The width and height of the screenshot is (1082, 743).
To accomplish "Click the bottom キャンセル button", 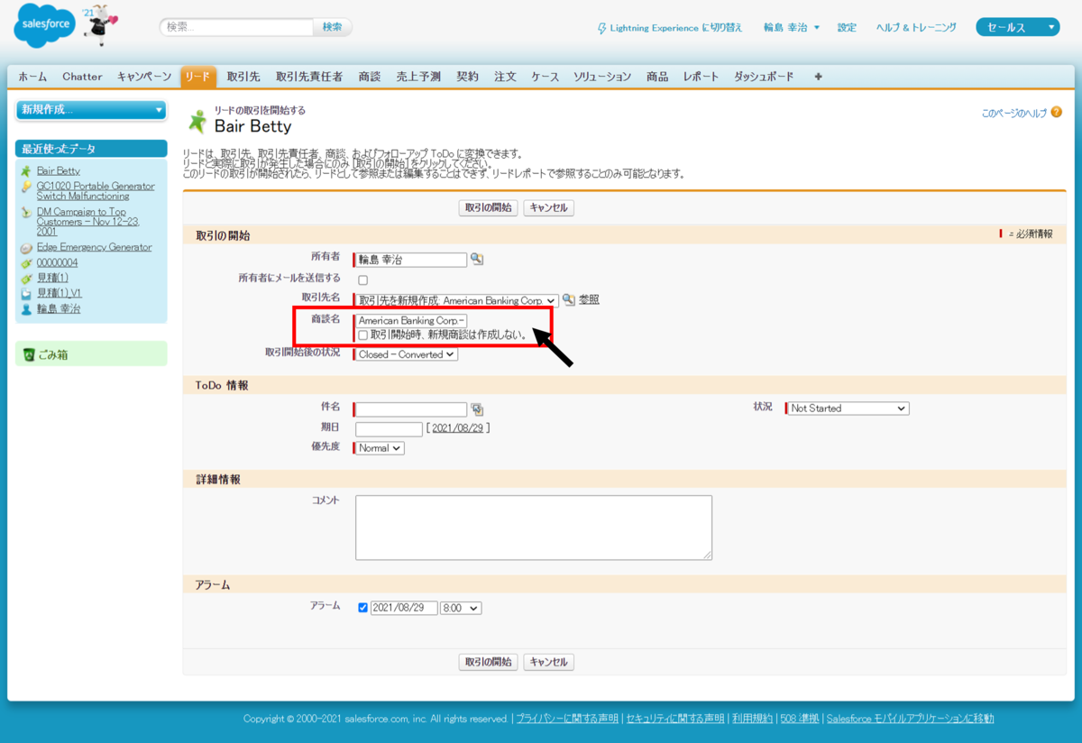I will (x=549, y=662).
